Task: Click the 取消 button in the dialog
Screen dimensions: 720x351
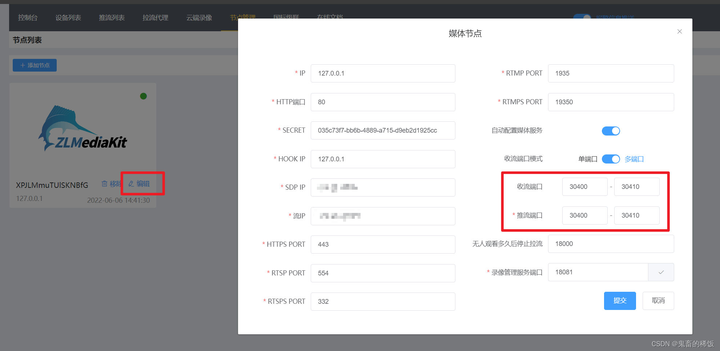Action: point(658,300)
